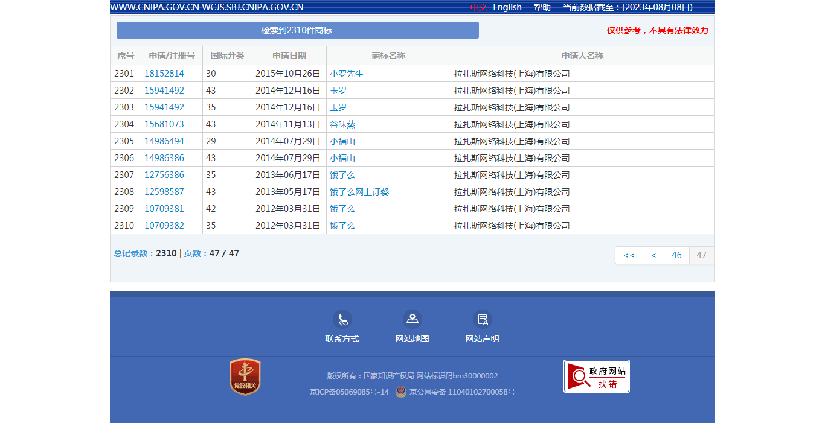Click the website statement document icon
This screenshot has width=825, height=423.
(482, 319)
